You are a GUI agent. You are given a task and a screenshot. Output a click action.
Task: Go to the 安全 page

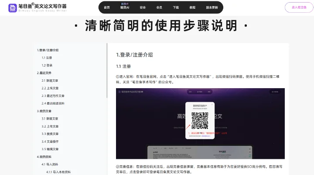coord(143,7)
